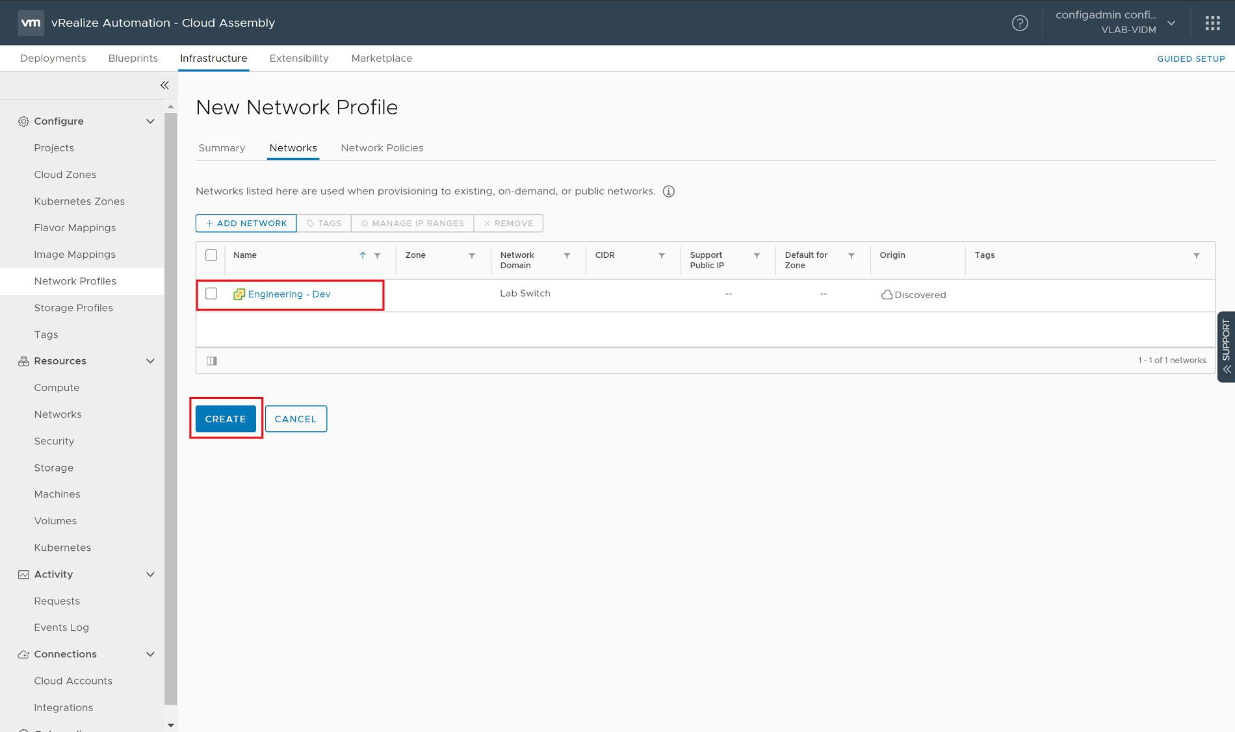Check the select-all checkbox in table header
This screenshot has width=1235, height=732.
(211, 255)
